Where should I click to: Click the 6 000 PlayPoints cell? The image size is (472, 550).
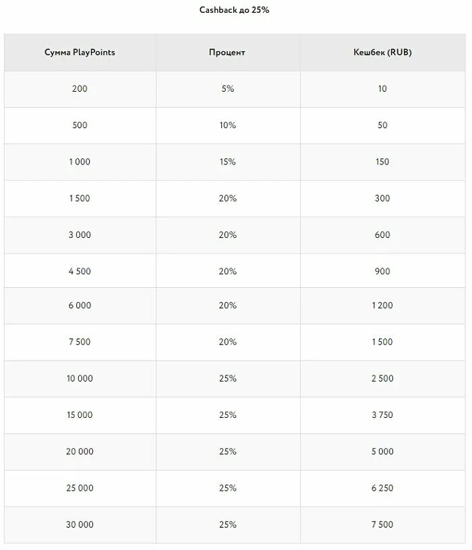80,305
